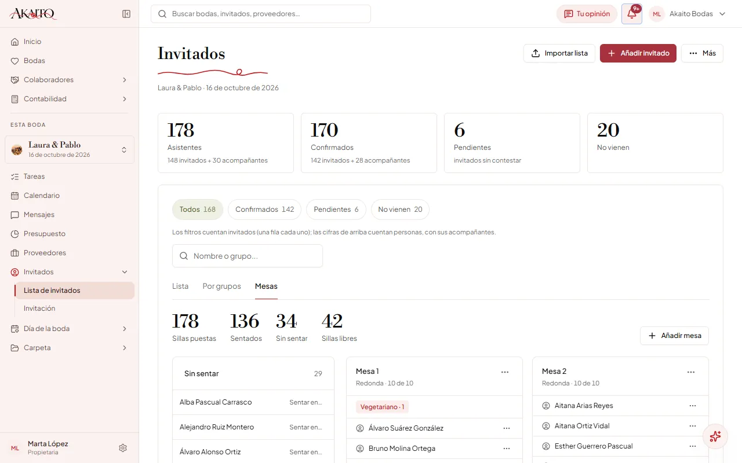This screenshot has height=463, width=742.
Task: Click the Importar lista button
Action: click(x=559, y=53)
